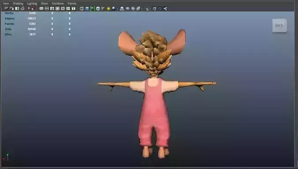Viewport: 298px width, 169px height.
Task: Enable Wireframe on Shaded display
Action: point(98,8)
